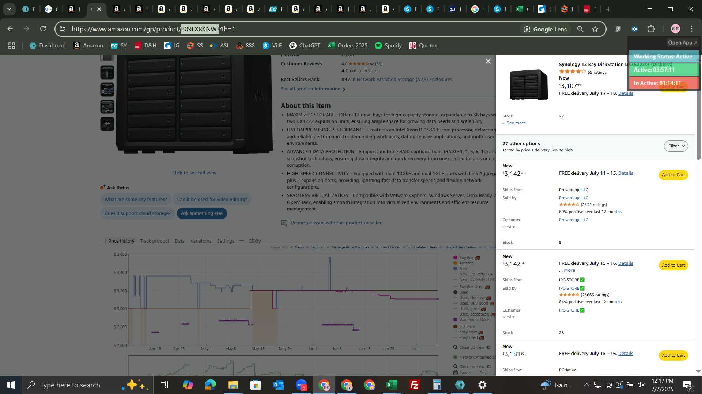Viewport: 702px width, 394px height.
Task: Open File Explorer from the taskbar
Action: tap(233, 385)
